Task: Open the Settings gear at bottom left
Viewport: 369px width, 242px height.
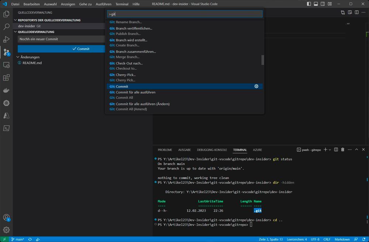Action: (6, 229)
